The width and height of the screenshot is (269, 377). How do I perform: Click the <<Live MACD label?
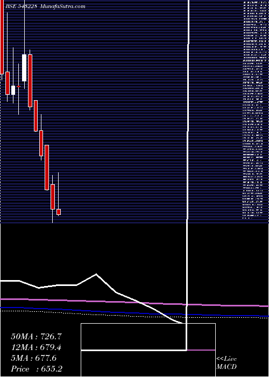pos(226,363)
